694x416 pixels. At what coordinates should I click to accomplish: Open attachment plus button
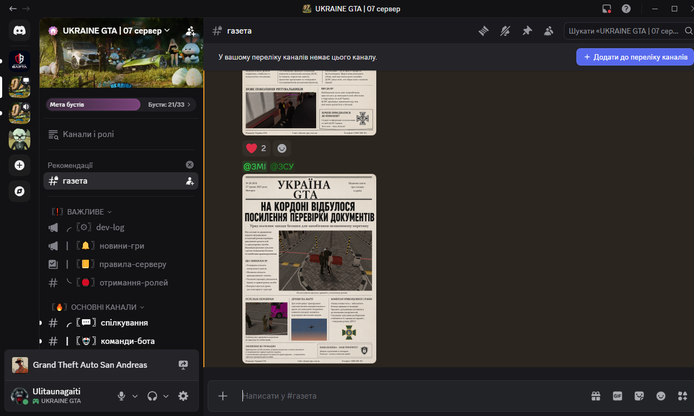coord(223,396)
